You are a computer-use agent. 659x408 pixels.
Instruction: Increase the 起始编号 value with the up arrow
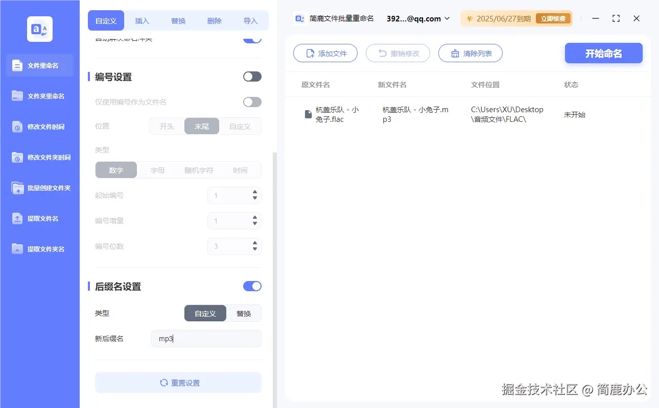(254, 192)
